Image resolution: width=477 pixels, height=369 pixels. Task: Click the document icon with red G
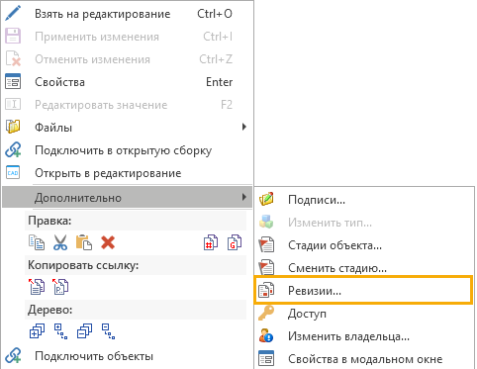(235, 242)
